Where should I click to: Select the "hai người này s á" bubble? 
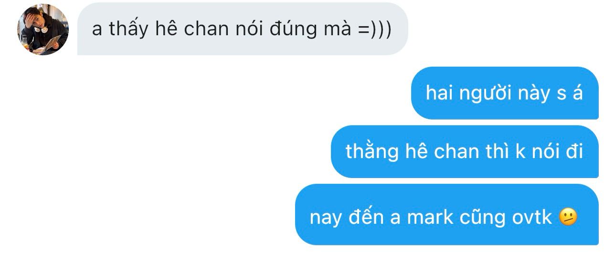click(505, 93)
